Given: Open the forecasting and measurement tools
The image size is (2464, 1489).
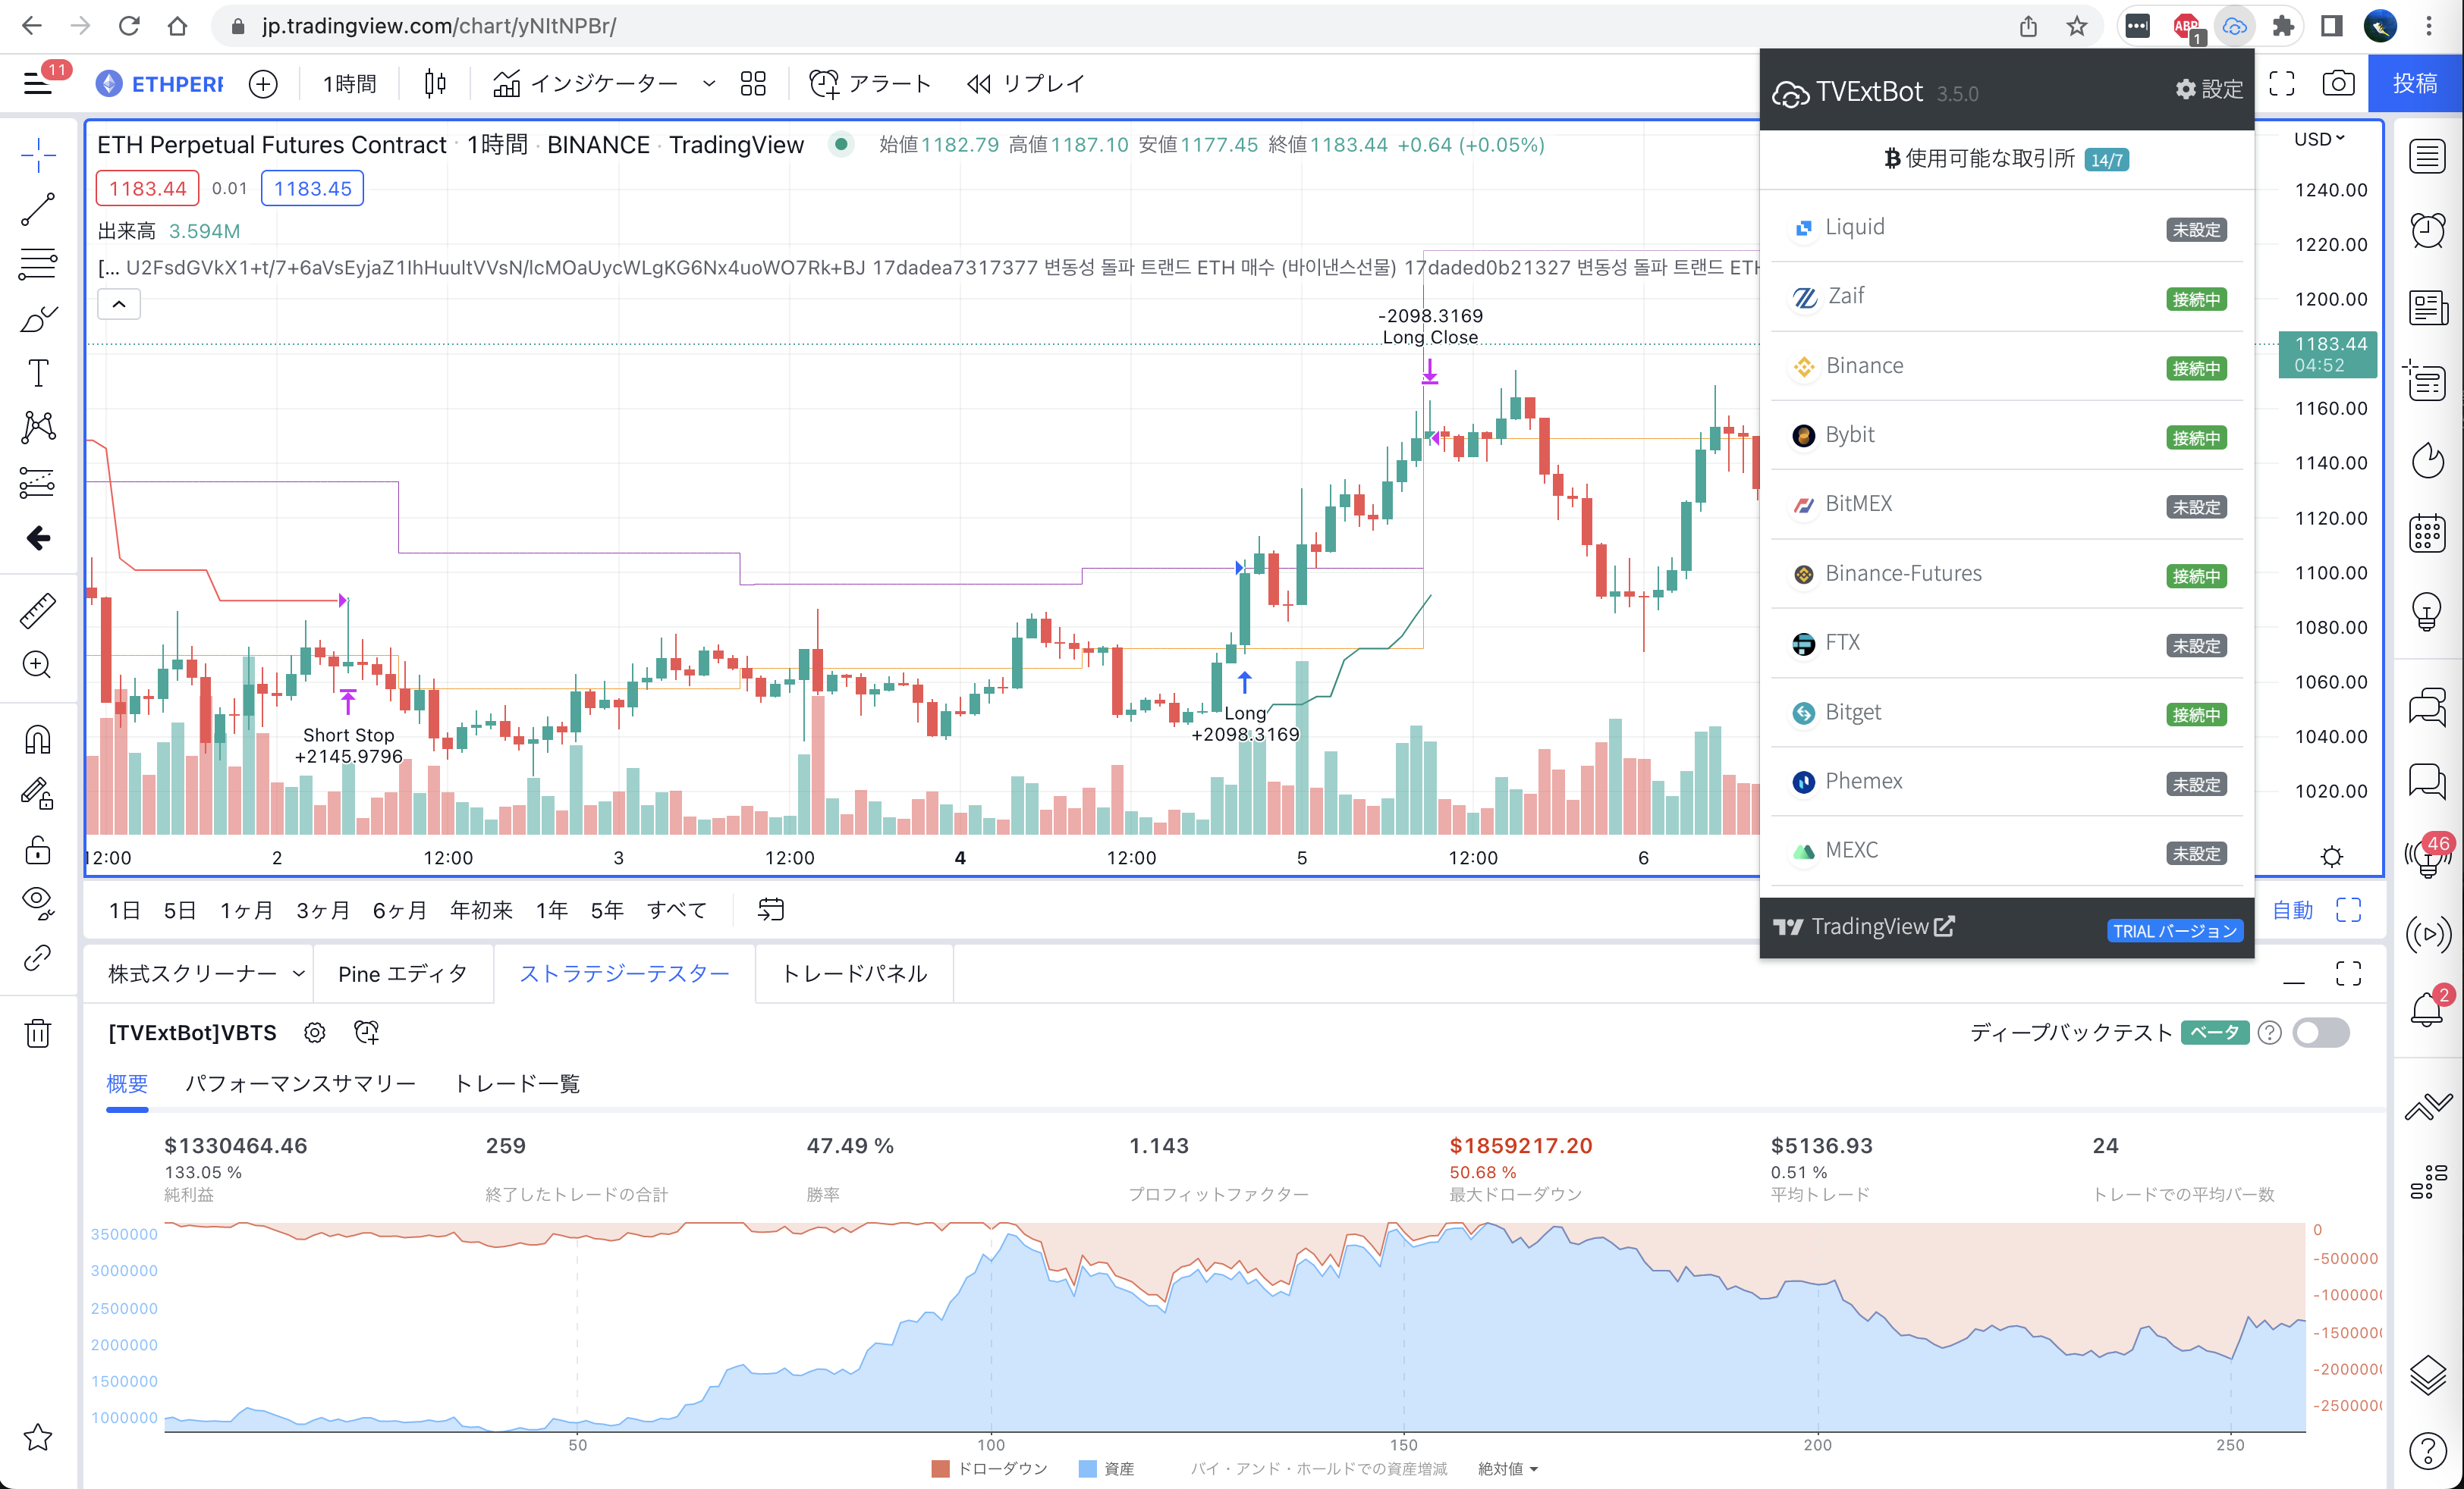Looking at the screenshot, I should [38, 483].
